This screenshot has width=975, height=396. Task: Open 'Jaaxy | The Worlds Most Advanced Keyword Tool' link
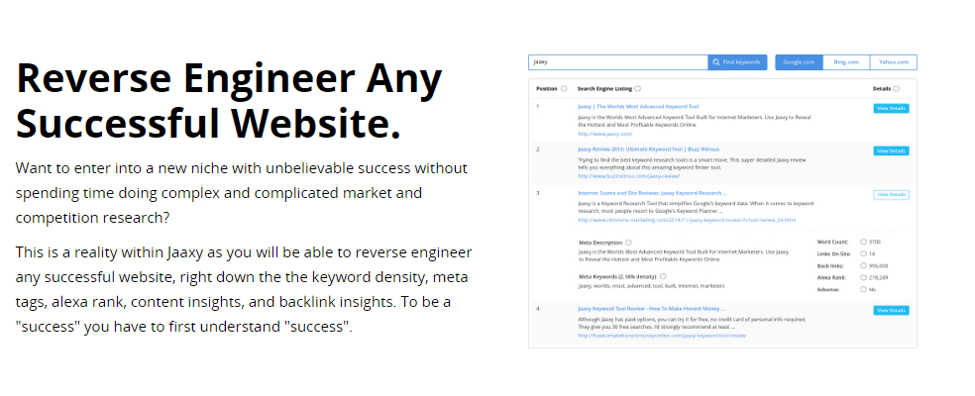coord(638,107)
